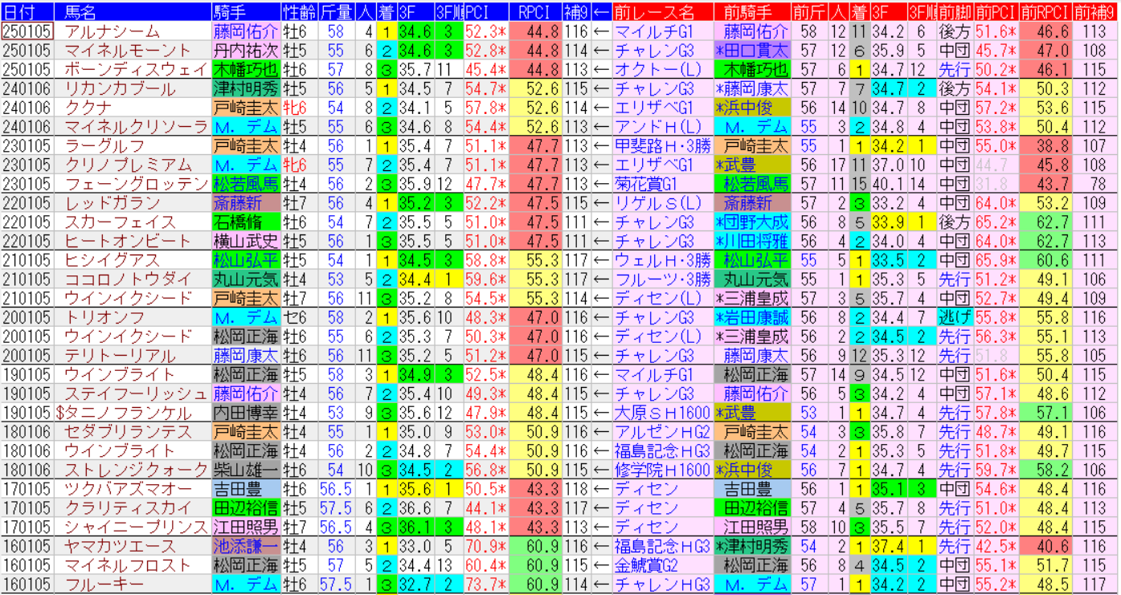This screenshot has width=1121, height=595.
Task: Select jockey cell 内田博幸
Action: point(245,413)
